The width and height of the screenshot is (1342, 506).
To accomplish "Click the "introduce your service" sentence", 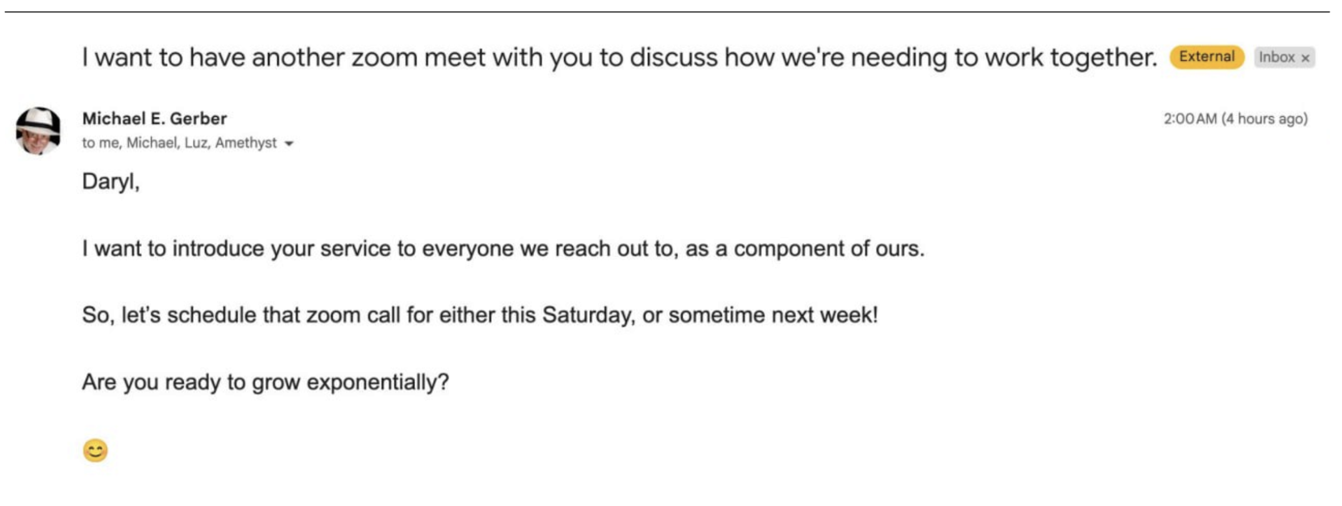I will coord(503,249).
